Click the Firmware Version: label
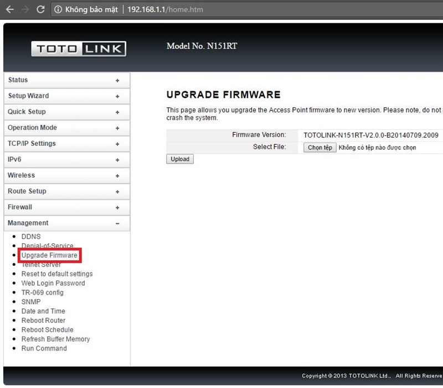The height and width of the screenshot is (388, 443). point(259,135)
